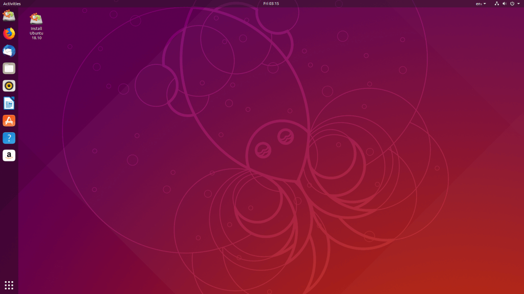Open LibreOffice Writer
The image size is (524, 294).
coord(9,103)
